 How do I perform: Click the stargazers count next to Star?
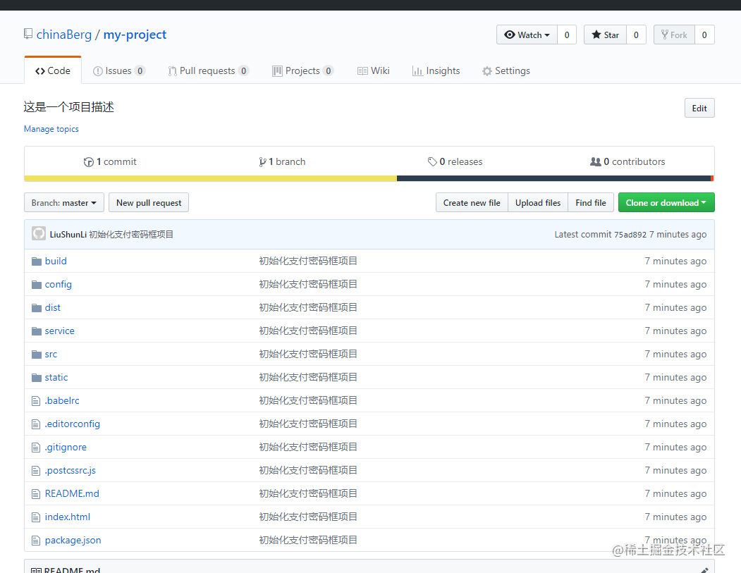[x=636, y=35]
